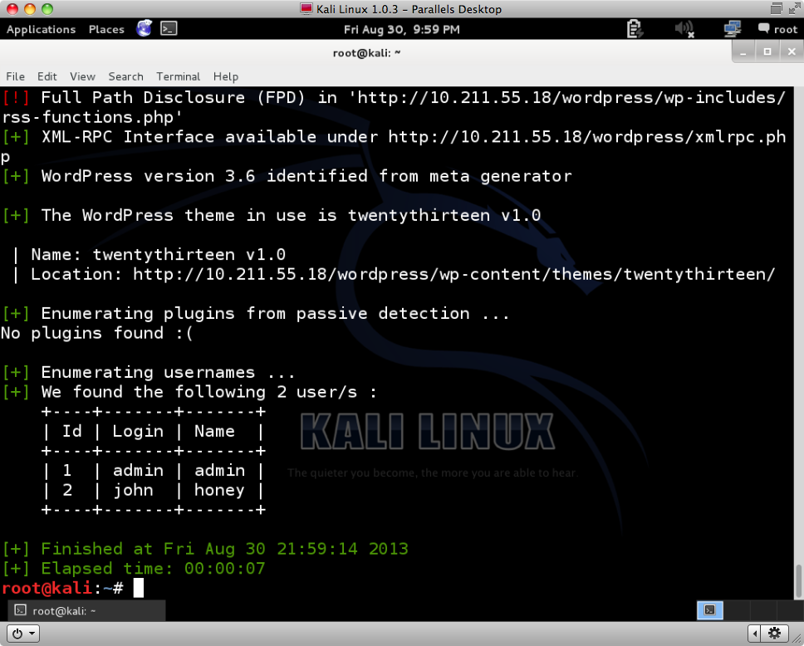Open the terminal File menu

click(x=16, y=76)
